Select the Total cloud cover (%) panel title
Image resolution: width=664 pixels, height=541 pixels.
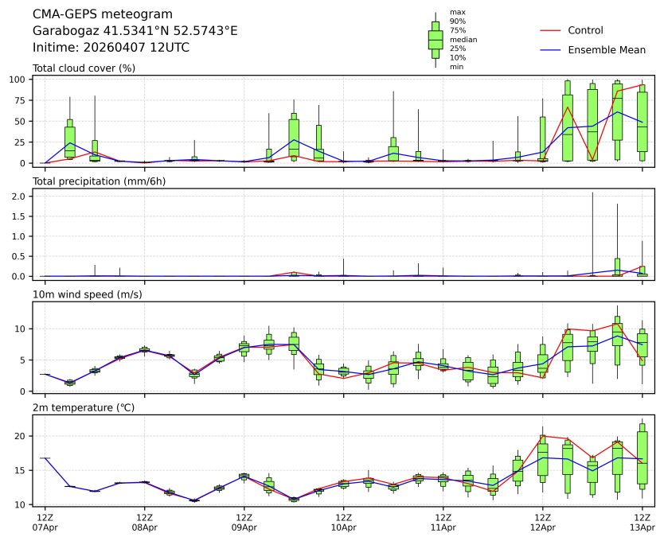tap(84, 68)
